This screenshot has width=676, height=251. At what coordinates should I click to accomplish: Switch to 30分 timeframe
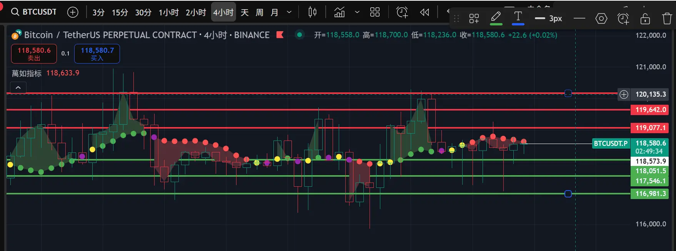coord(143,12)
